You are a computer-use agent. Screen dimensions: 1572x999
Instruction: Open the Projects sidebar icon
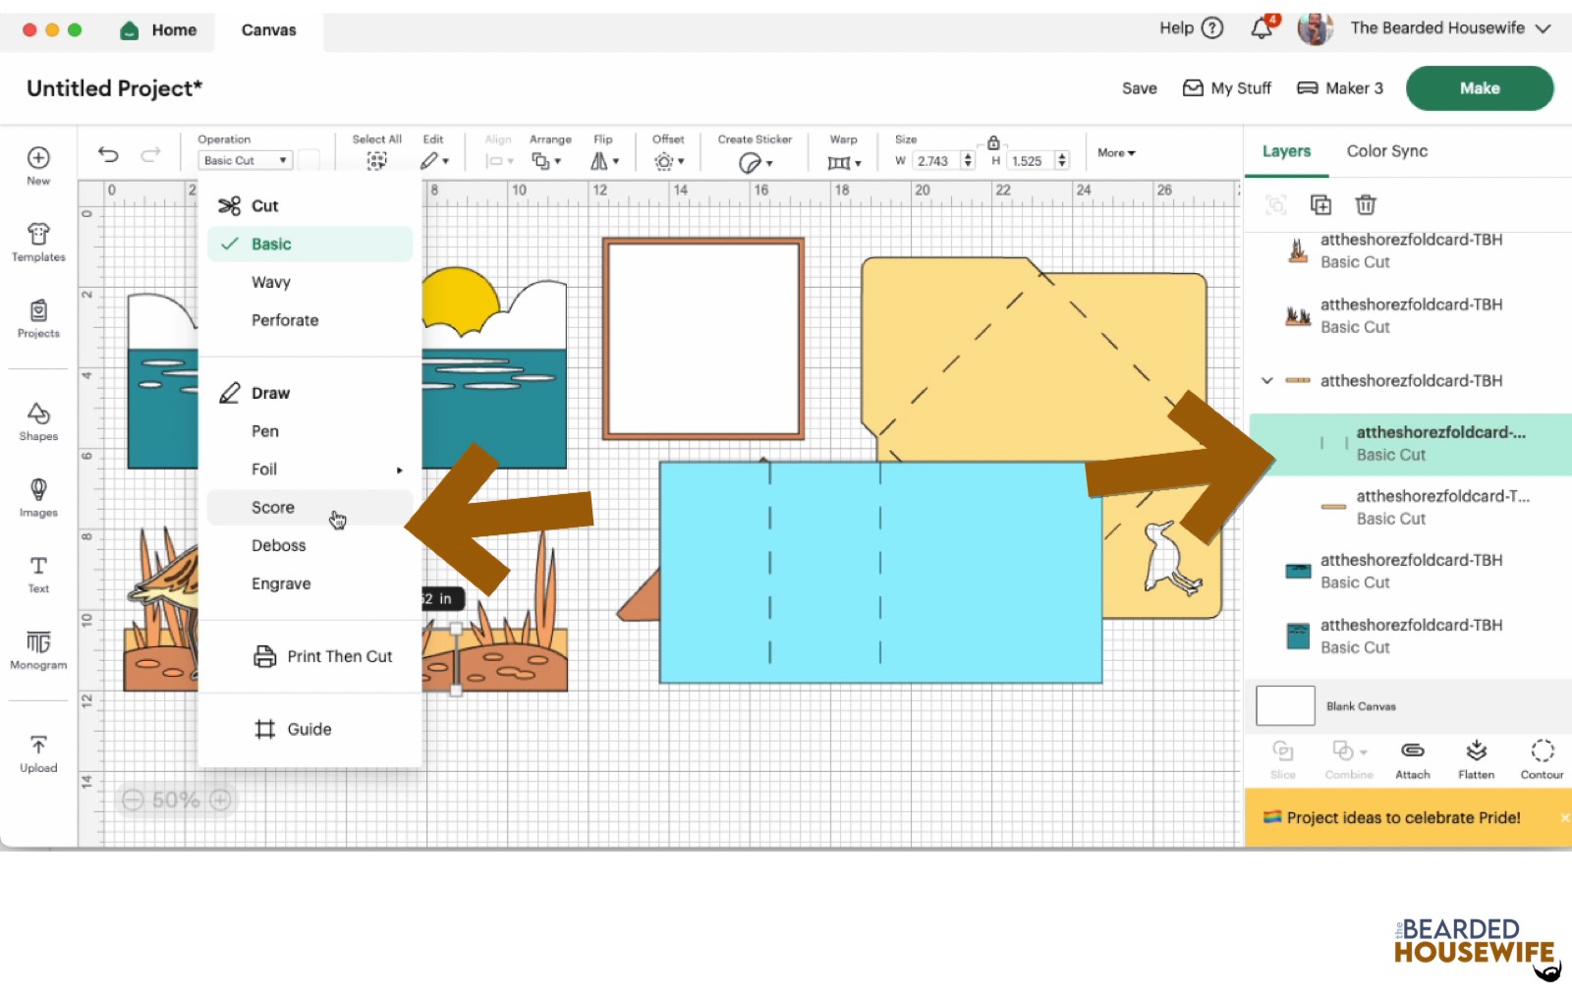38,310
